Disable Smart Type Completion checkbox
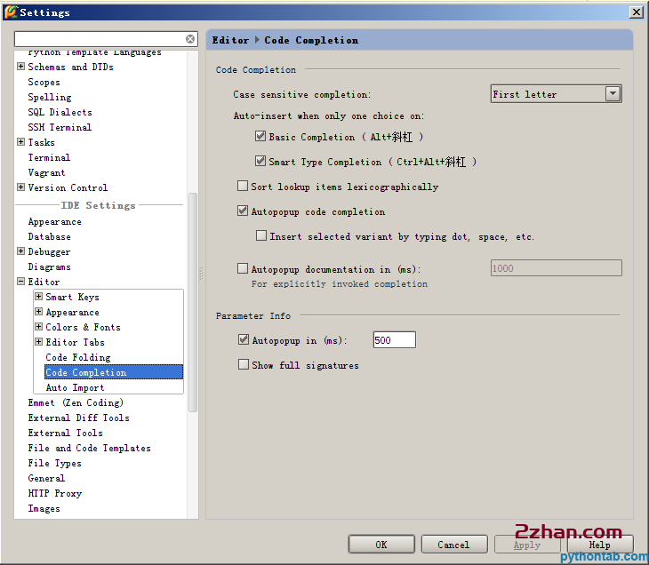The height and width of the screenshot is (565, 649). click(260, 162)
